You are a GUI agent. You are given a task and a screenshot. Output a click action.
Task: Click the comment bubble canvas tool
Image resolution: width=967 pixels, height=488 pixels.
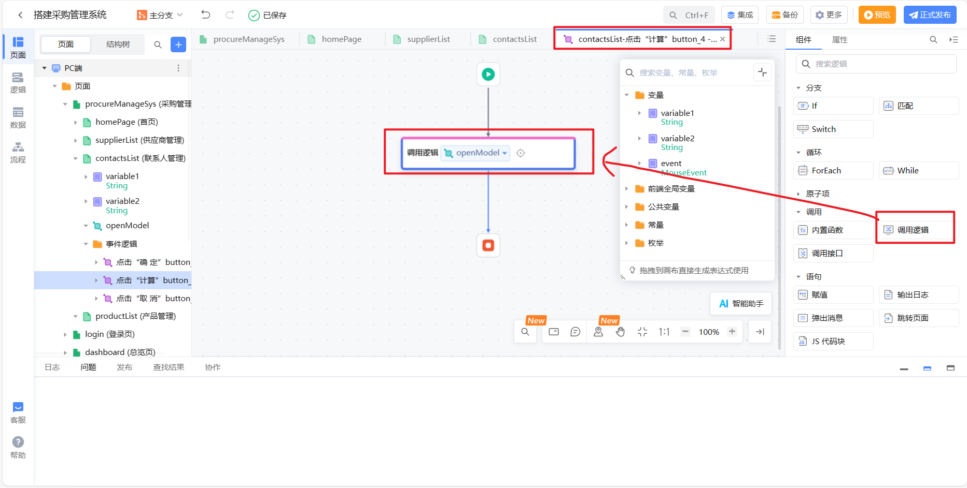[576, 332]
